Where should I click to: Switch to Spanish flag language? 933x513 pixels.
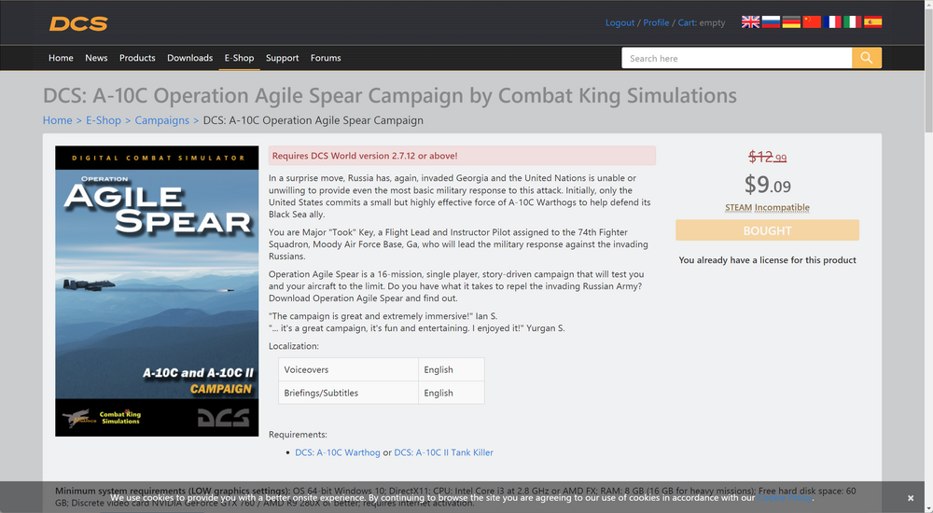[872, 21]
